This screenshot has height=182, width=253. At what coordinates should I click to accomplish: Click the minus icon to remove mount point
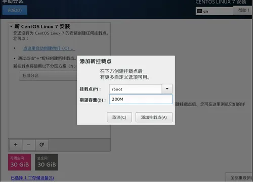point(29,145)
